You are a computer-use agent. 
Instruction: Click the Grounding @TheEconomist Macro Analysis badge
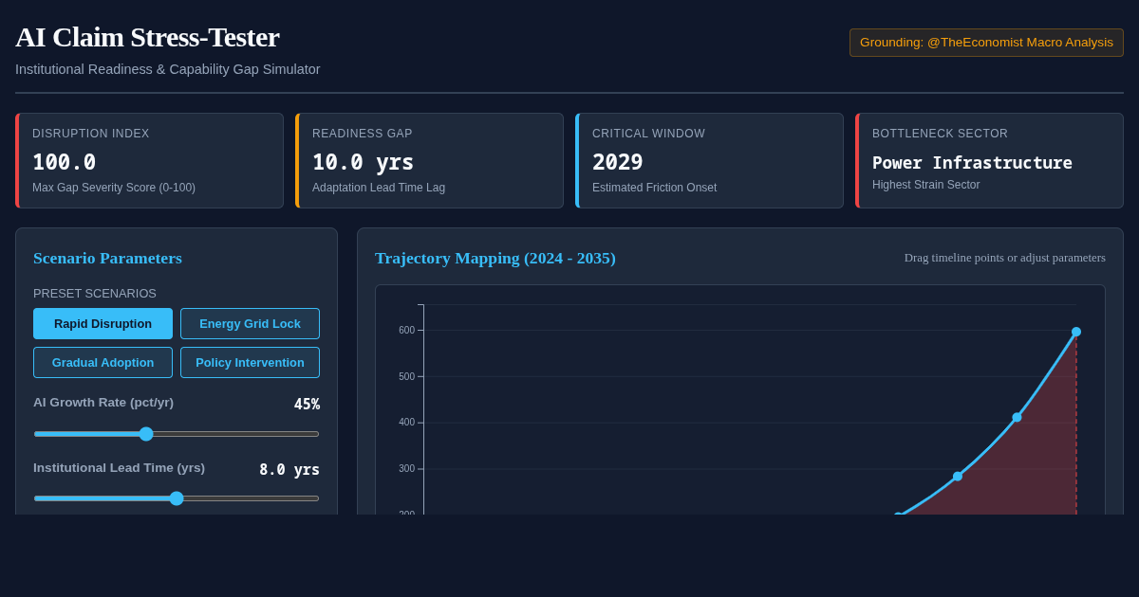(986, 43)
